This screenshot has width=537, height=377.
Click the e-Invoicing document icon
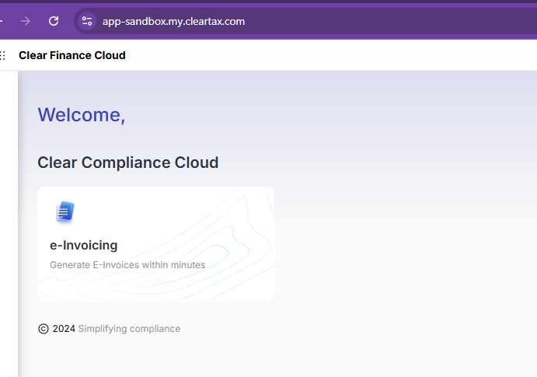65,211
